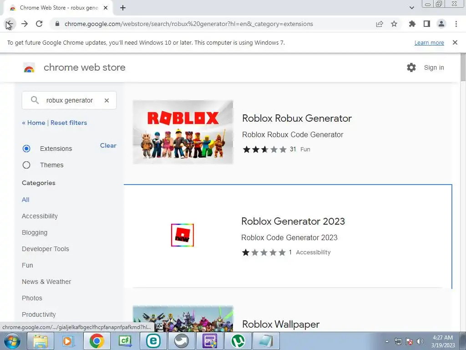Open the C# taskbar application icon

(x=125, y=341)
